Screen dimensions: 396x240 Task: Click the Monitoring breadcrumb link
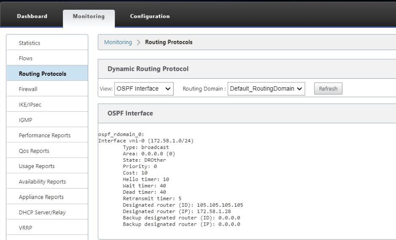[x=118, y=42]
